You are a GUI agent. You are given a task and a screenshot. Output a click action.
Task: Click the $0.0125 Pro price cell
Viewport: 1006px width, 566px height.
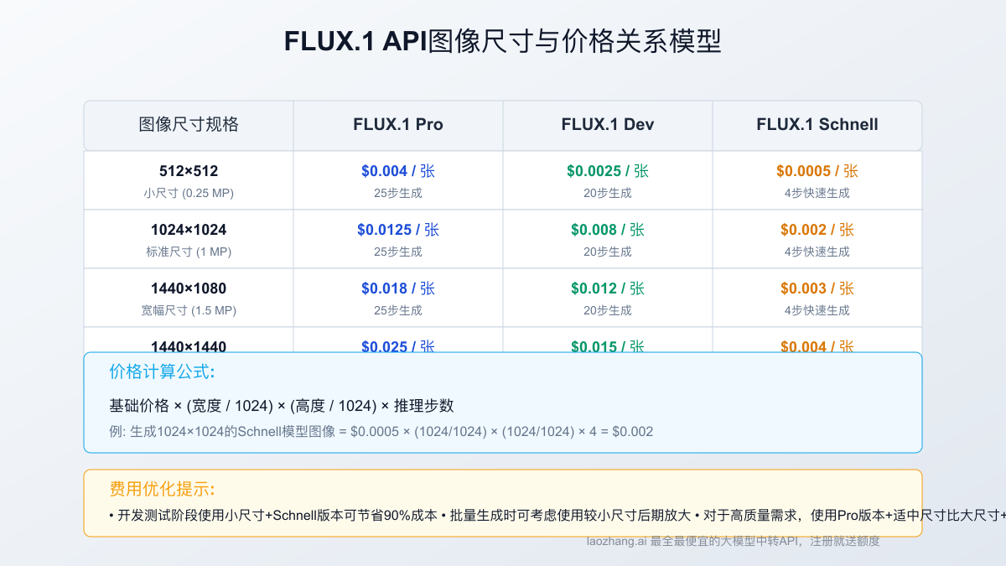click(x=397, y=229)
